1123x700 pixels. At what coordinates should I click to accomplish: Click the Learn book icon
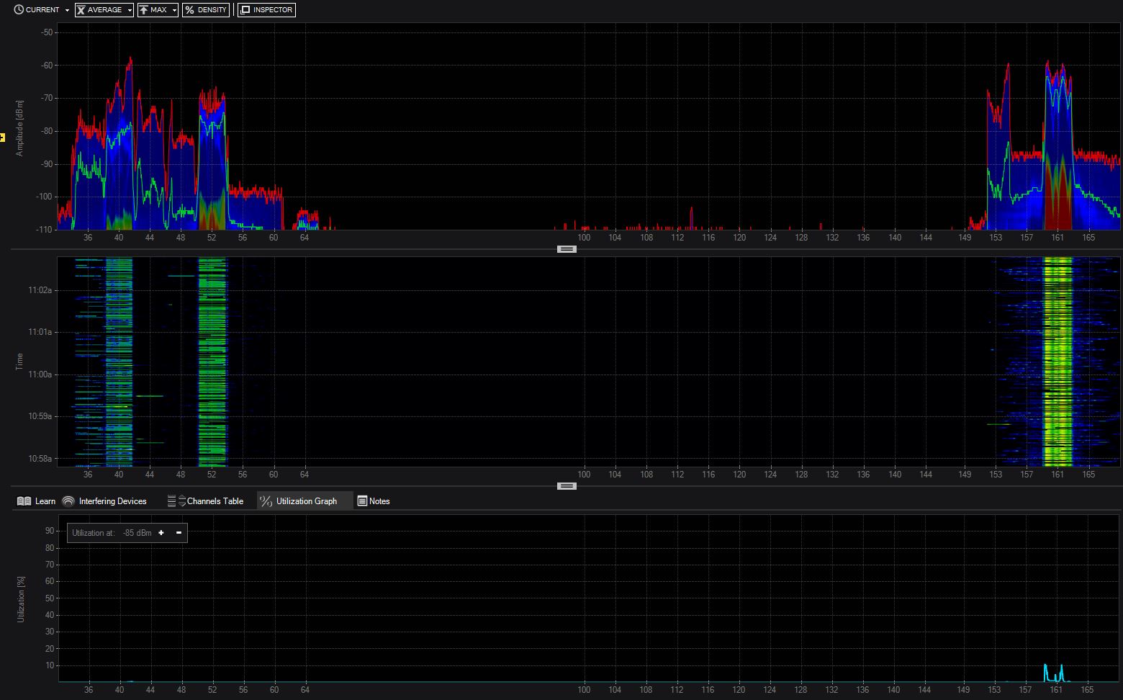(24, 501)
